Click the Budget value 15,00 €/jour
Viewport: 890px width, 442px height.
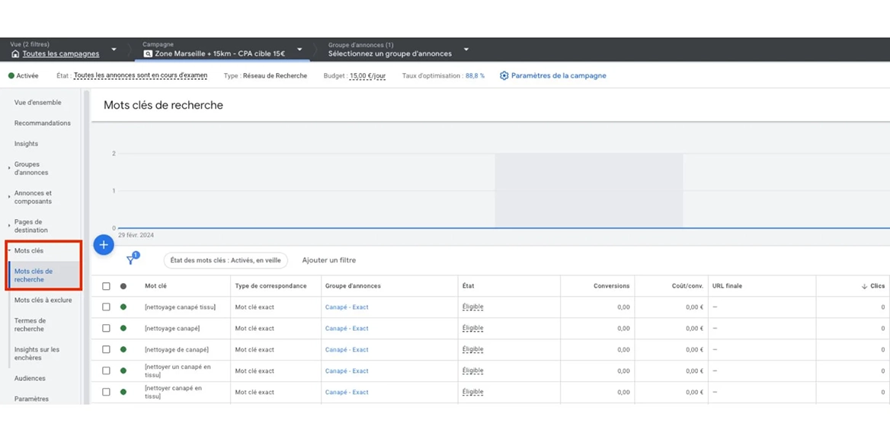(368, 75)
